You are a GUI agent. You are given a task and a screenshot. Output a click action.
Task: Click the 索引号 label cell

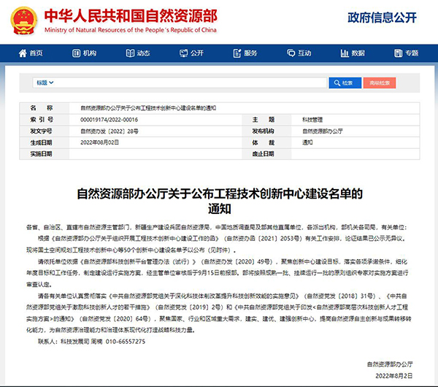pyautogui.click(x=44, y=120)
